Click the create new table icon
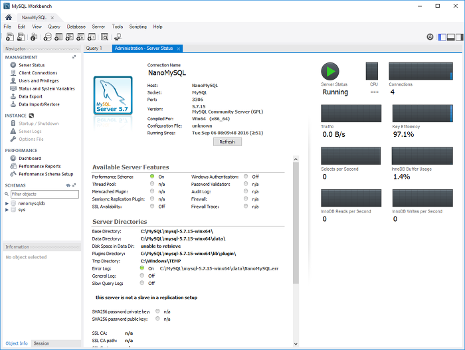 pos(58,37)
